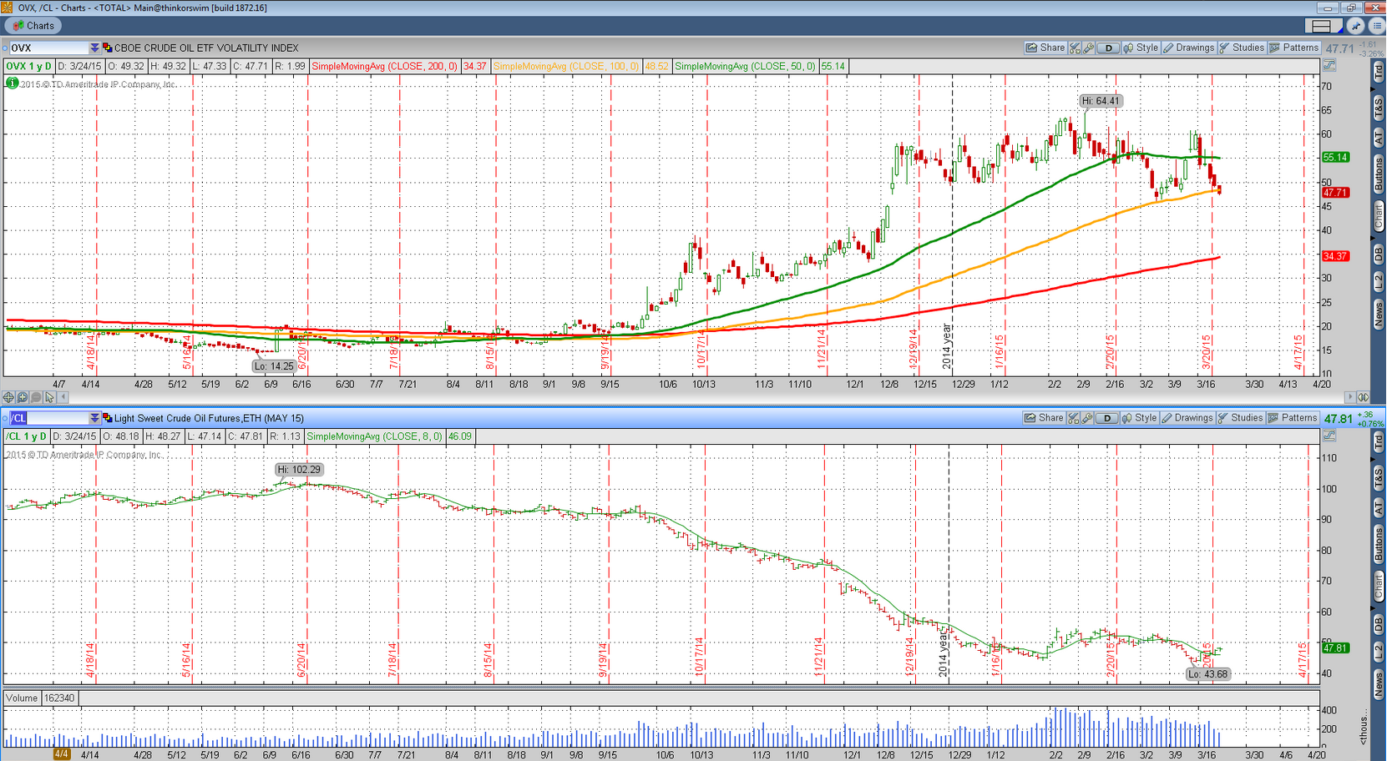Open AT sidebar tab in /CL chart
The image size is (1392, 761).
pyautogui.click(x=1378, y=507)
